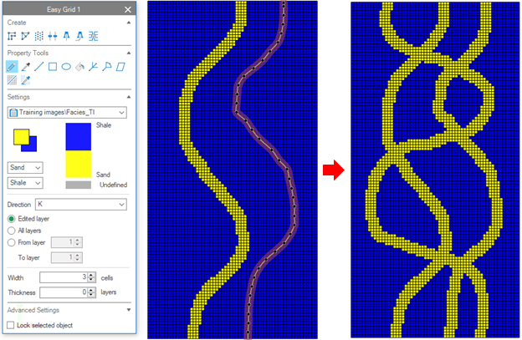
Task: Select the eyedropper picker tool
Action: point(25,66)
